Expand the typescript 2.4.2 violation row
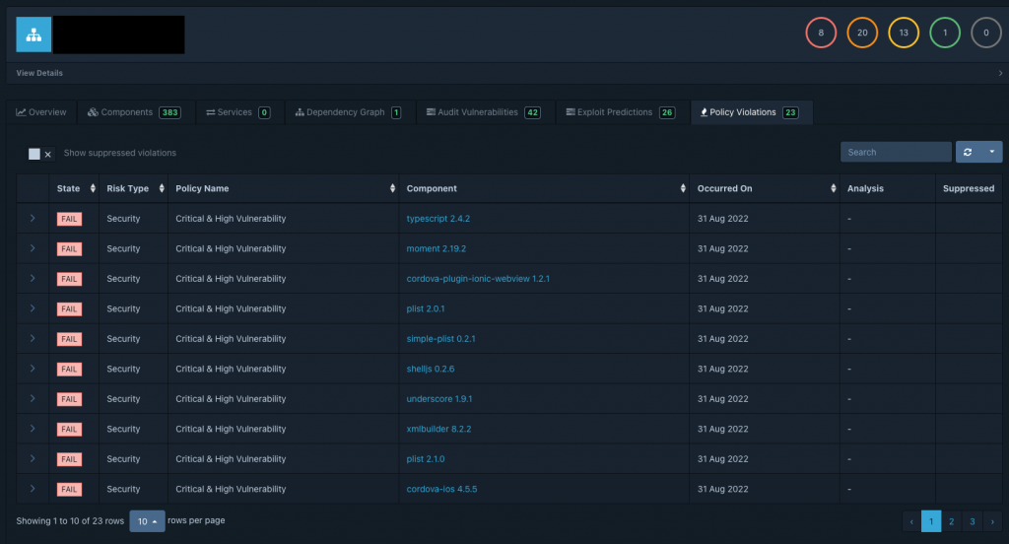Screen dimensions: 1009x544 33,218
